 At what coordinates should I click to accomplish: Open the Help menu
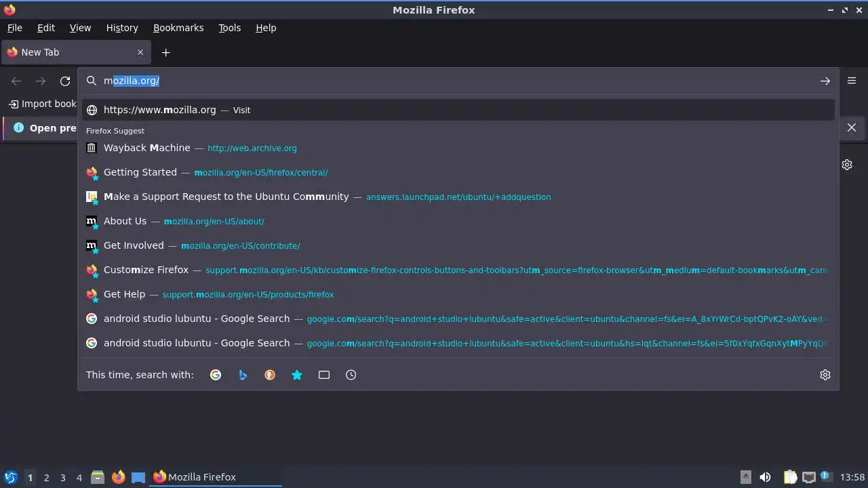(x=266, y=28)
